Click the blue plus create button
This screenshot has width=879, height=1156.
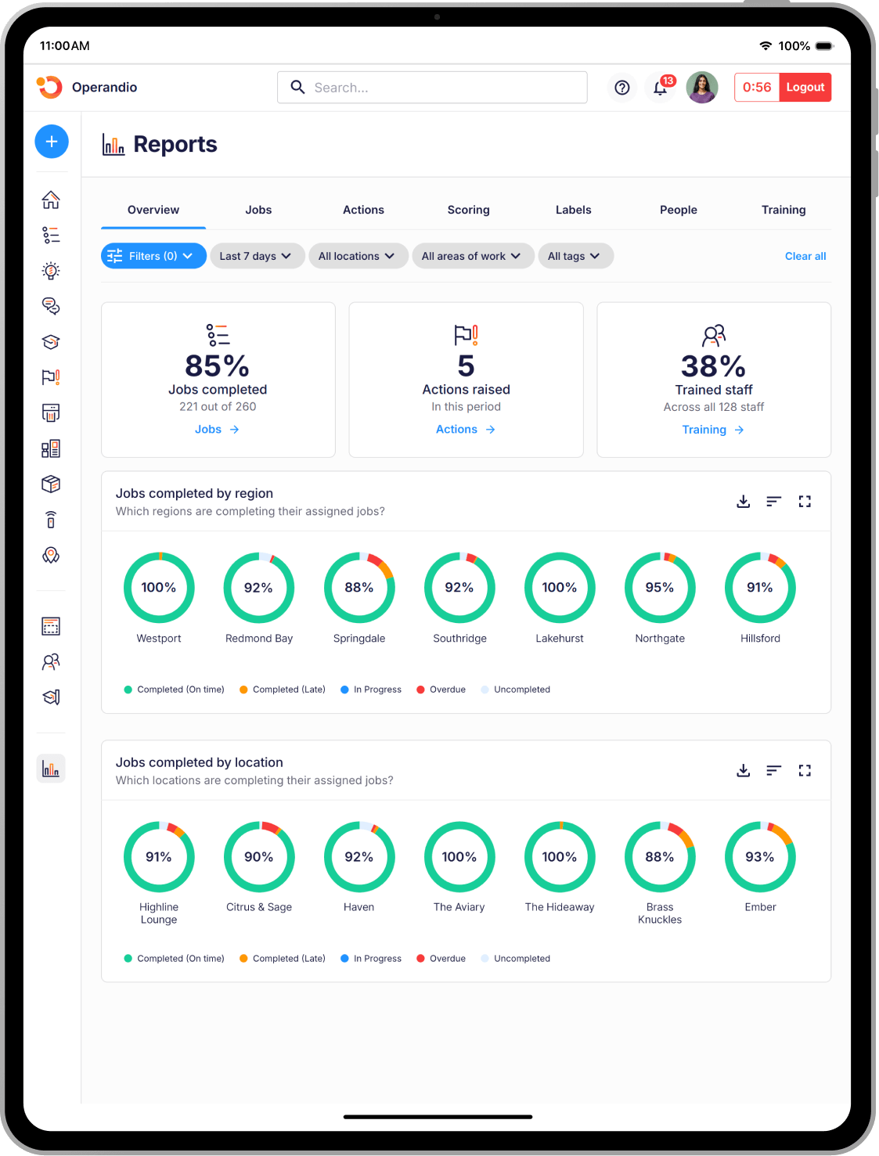52,142
